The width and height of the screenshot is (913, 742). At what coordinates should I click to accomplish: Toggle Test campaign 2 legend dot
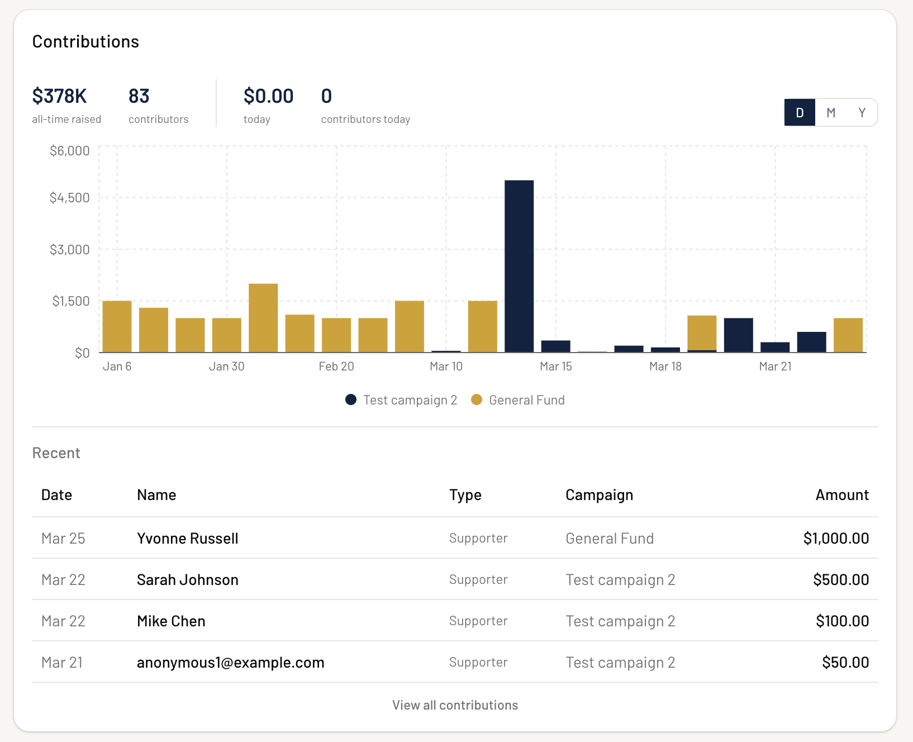[351, 400]
